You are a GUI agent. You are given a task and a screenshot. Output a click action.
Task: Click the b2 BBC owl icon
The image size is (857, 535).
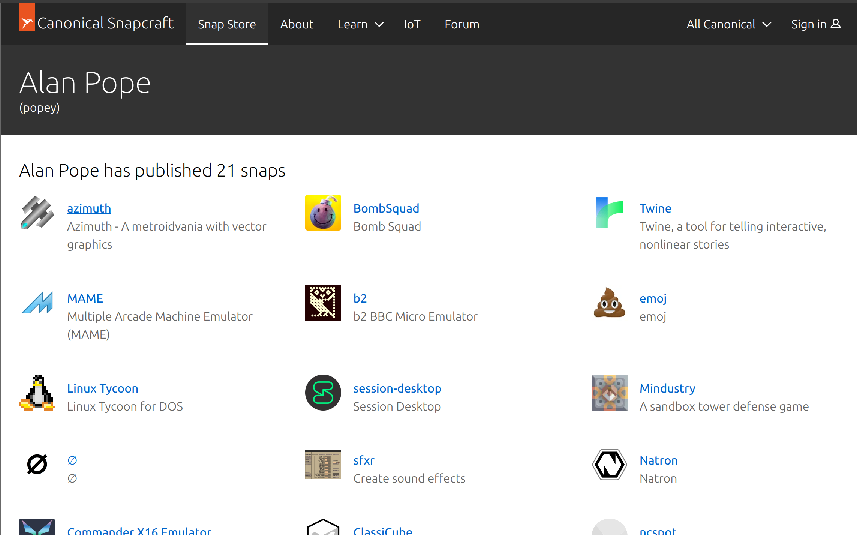[x=323, y=303]
